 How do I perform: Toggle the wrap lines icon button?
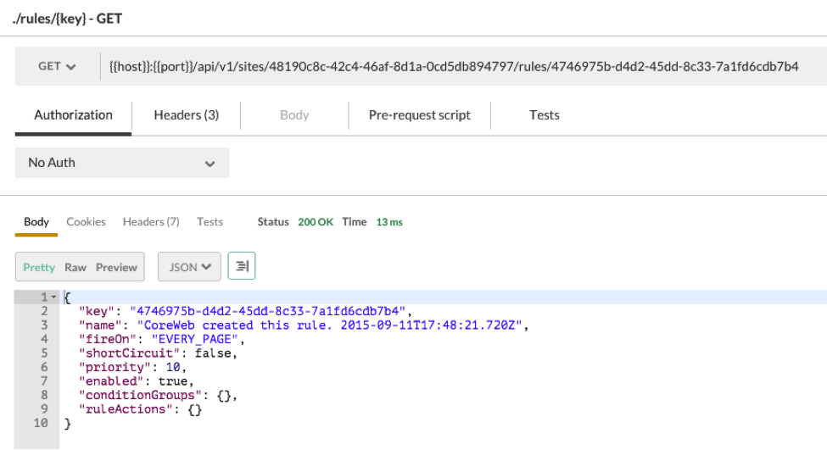[x=242, y=267]
